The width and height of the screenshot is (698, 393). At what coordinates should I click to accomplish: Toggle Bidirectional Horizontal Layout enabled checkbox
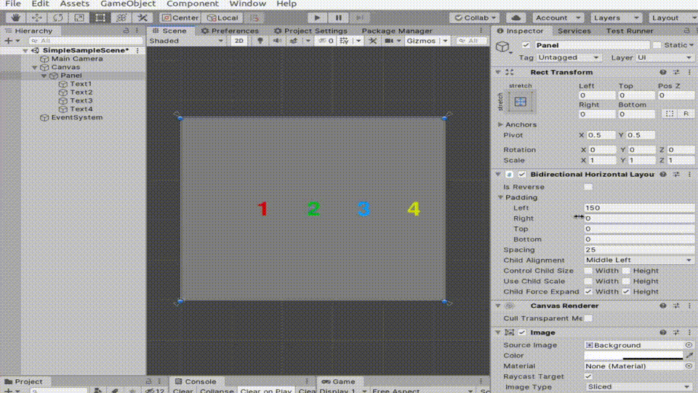point(522,174)
